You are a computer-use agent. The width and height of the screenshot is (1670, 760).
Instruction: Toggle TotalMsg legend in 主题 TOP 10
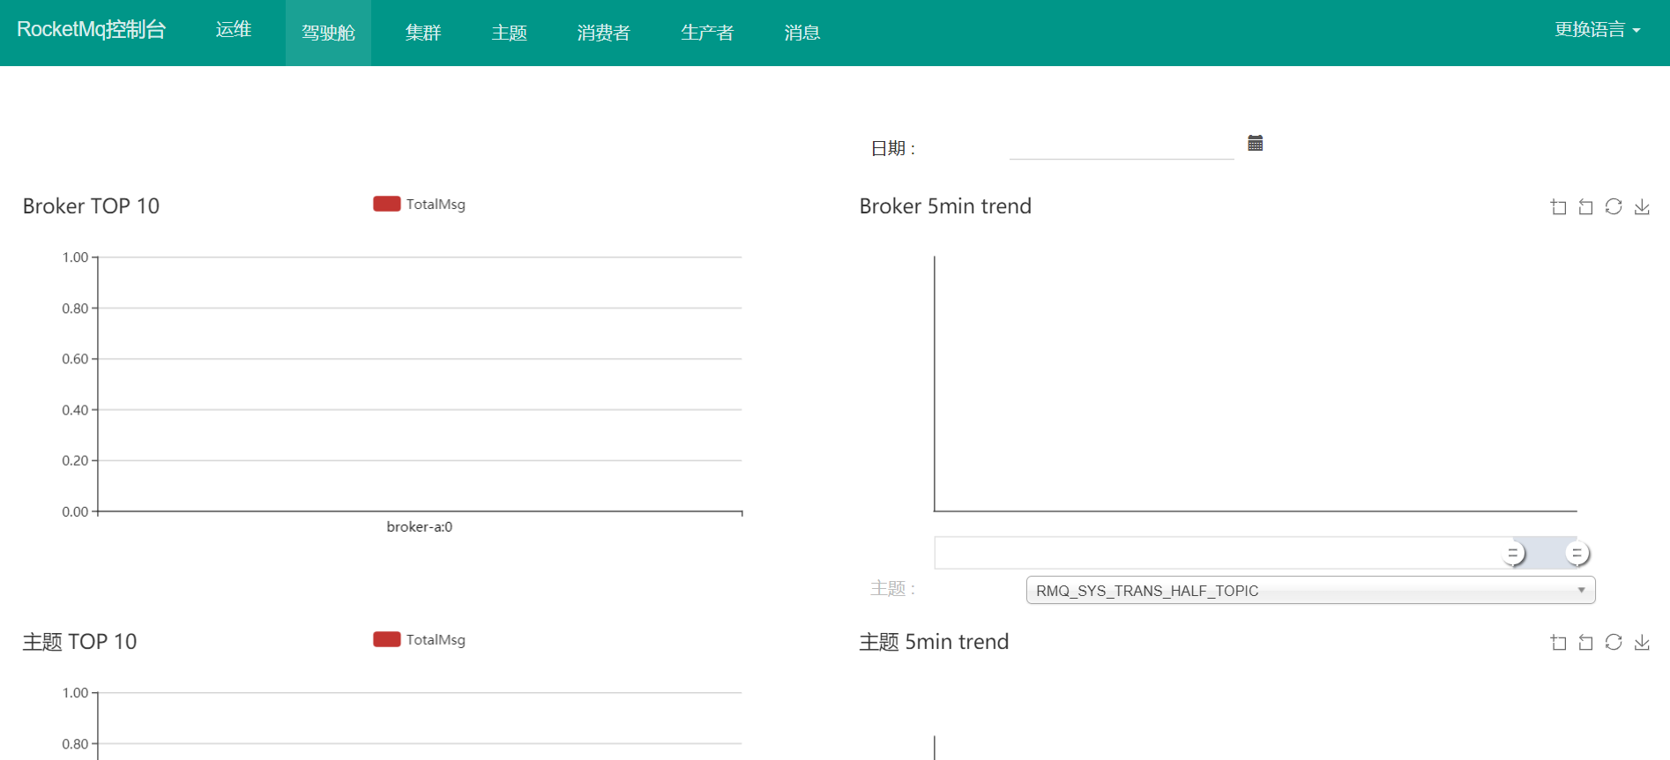[420, 639]
